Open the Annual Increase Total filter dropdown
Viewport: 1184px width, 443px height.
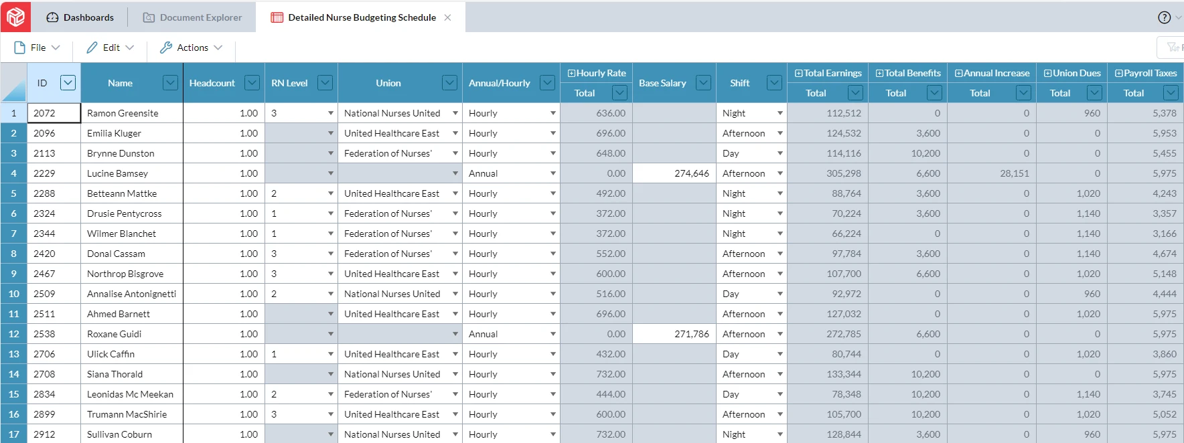coord(1023,93)
